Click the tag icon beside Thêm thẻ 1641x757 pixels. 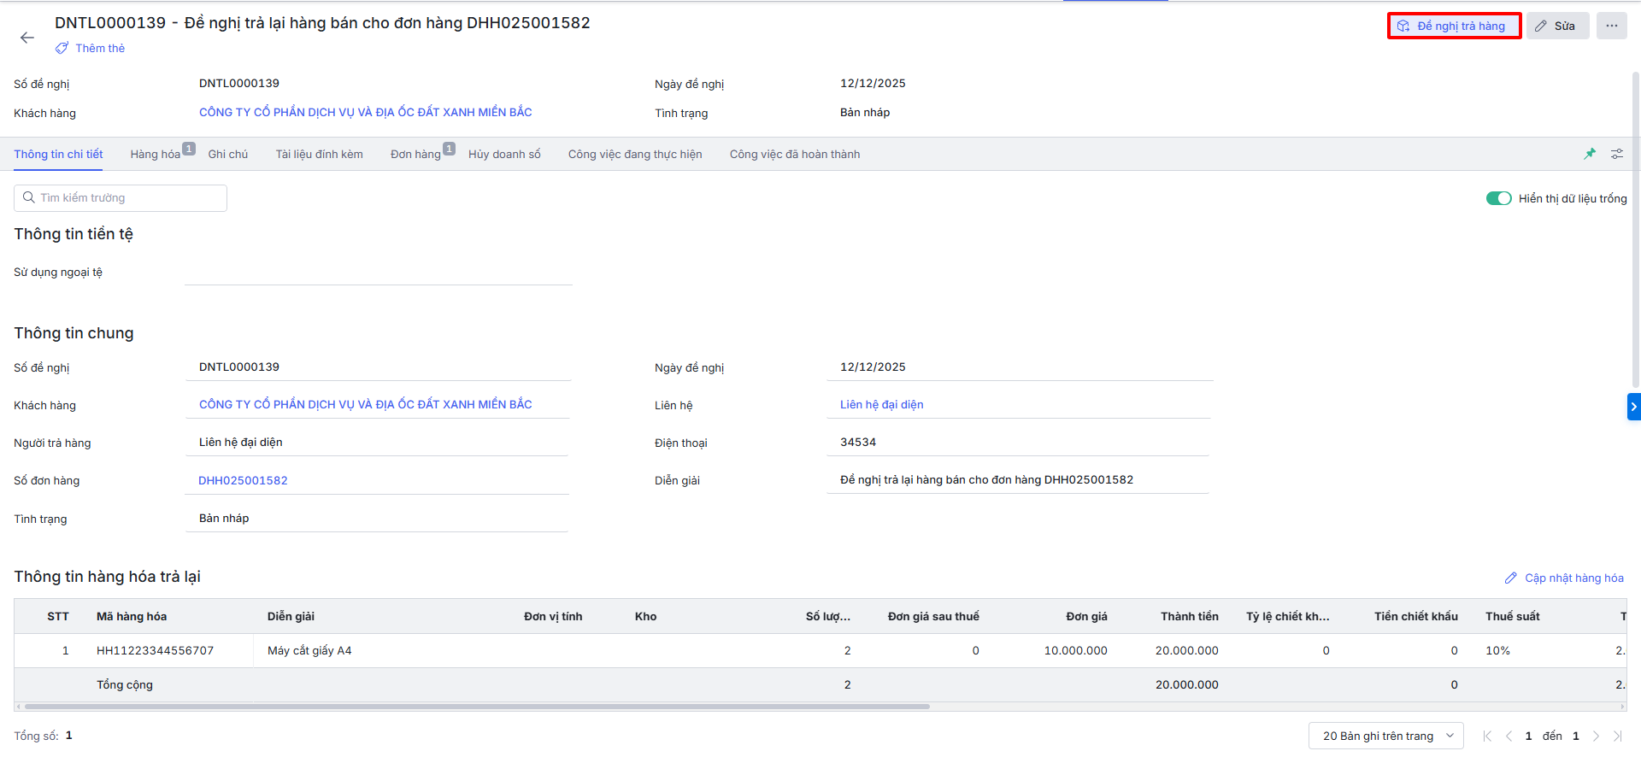point(62,49)
